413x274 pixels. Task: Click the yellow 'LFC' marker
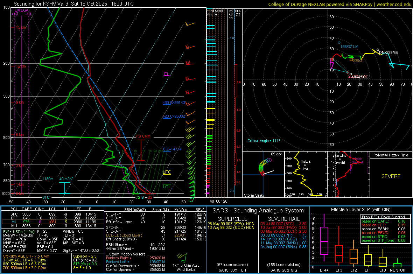pos(167,172)
